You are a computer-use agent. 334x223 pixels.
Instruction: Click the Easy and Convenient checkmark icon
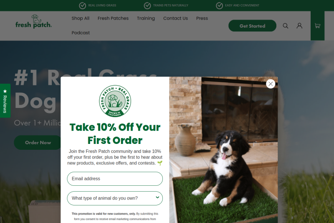coord(220,5)
